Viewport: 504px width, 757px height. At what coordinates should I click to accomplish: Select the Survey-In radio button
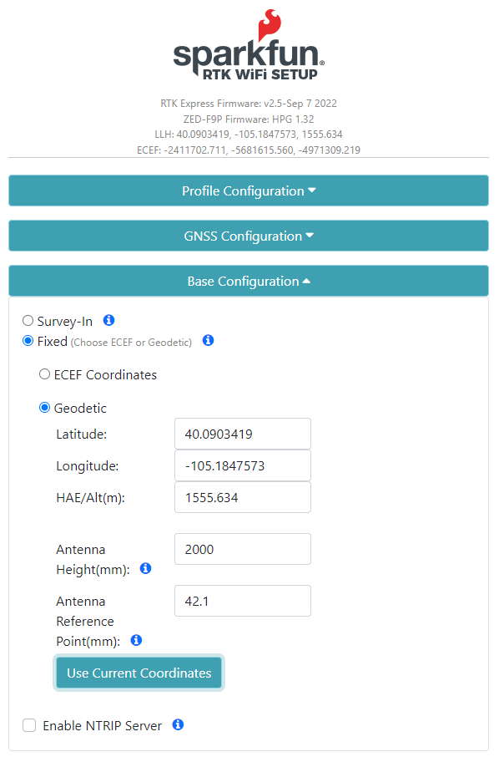click(28, 321)
